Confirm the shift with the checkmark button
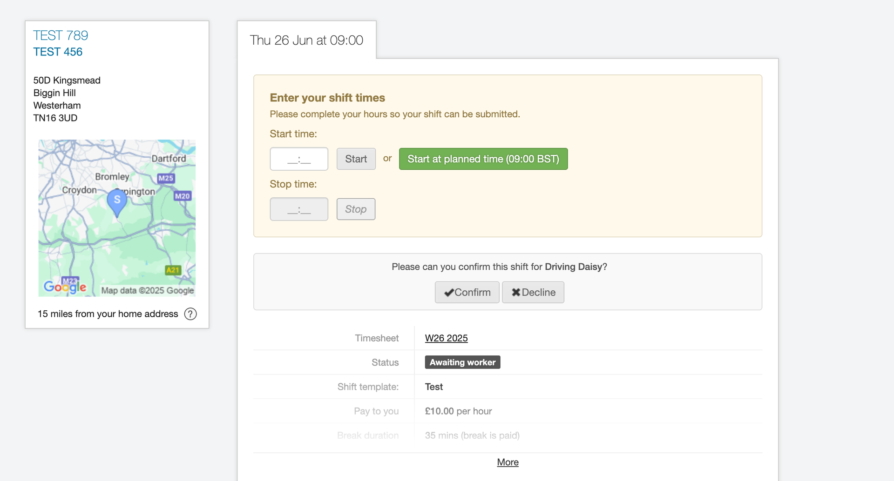The image size is (894, 481). pos(467,292)
